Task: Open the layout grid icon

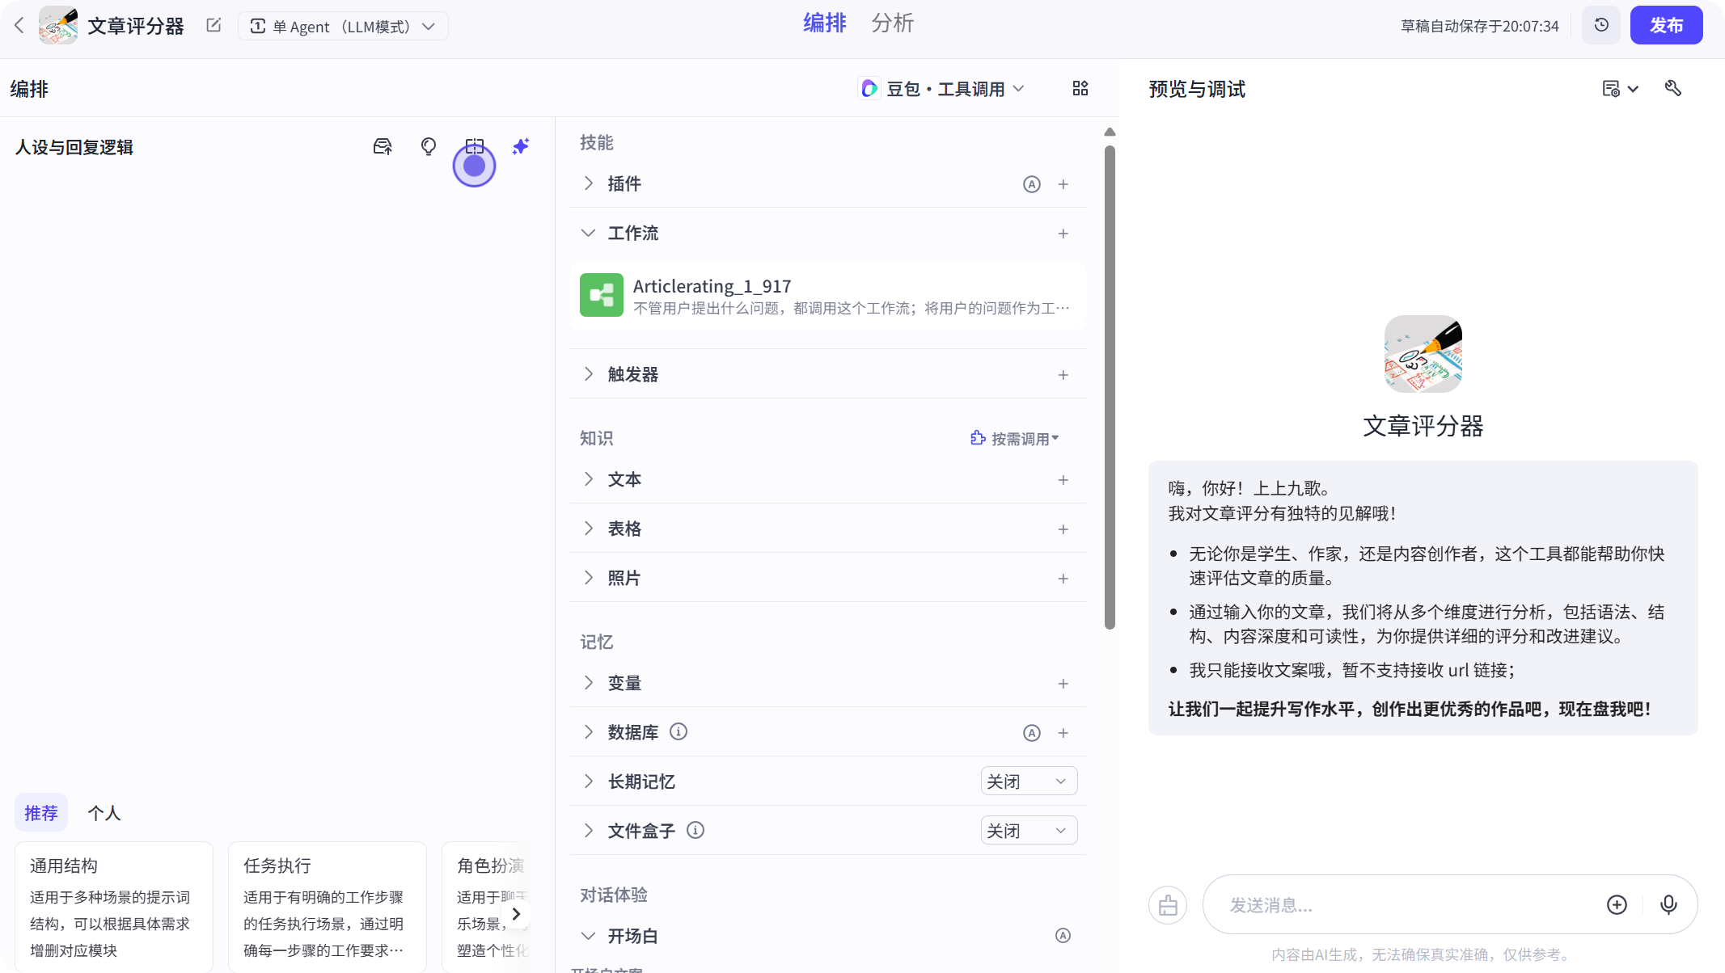Action: (1080, 88)
